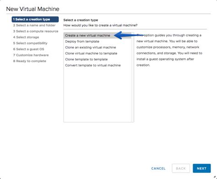Click the dialog resize handle corner
Image resolution: width=217 pixels, height=179 pixels.
(x=215, y=177)
